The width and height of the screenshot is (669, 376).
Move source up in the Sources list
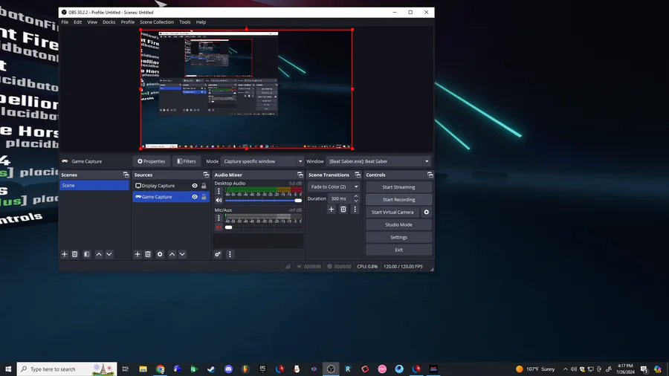tap(172, 254)
